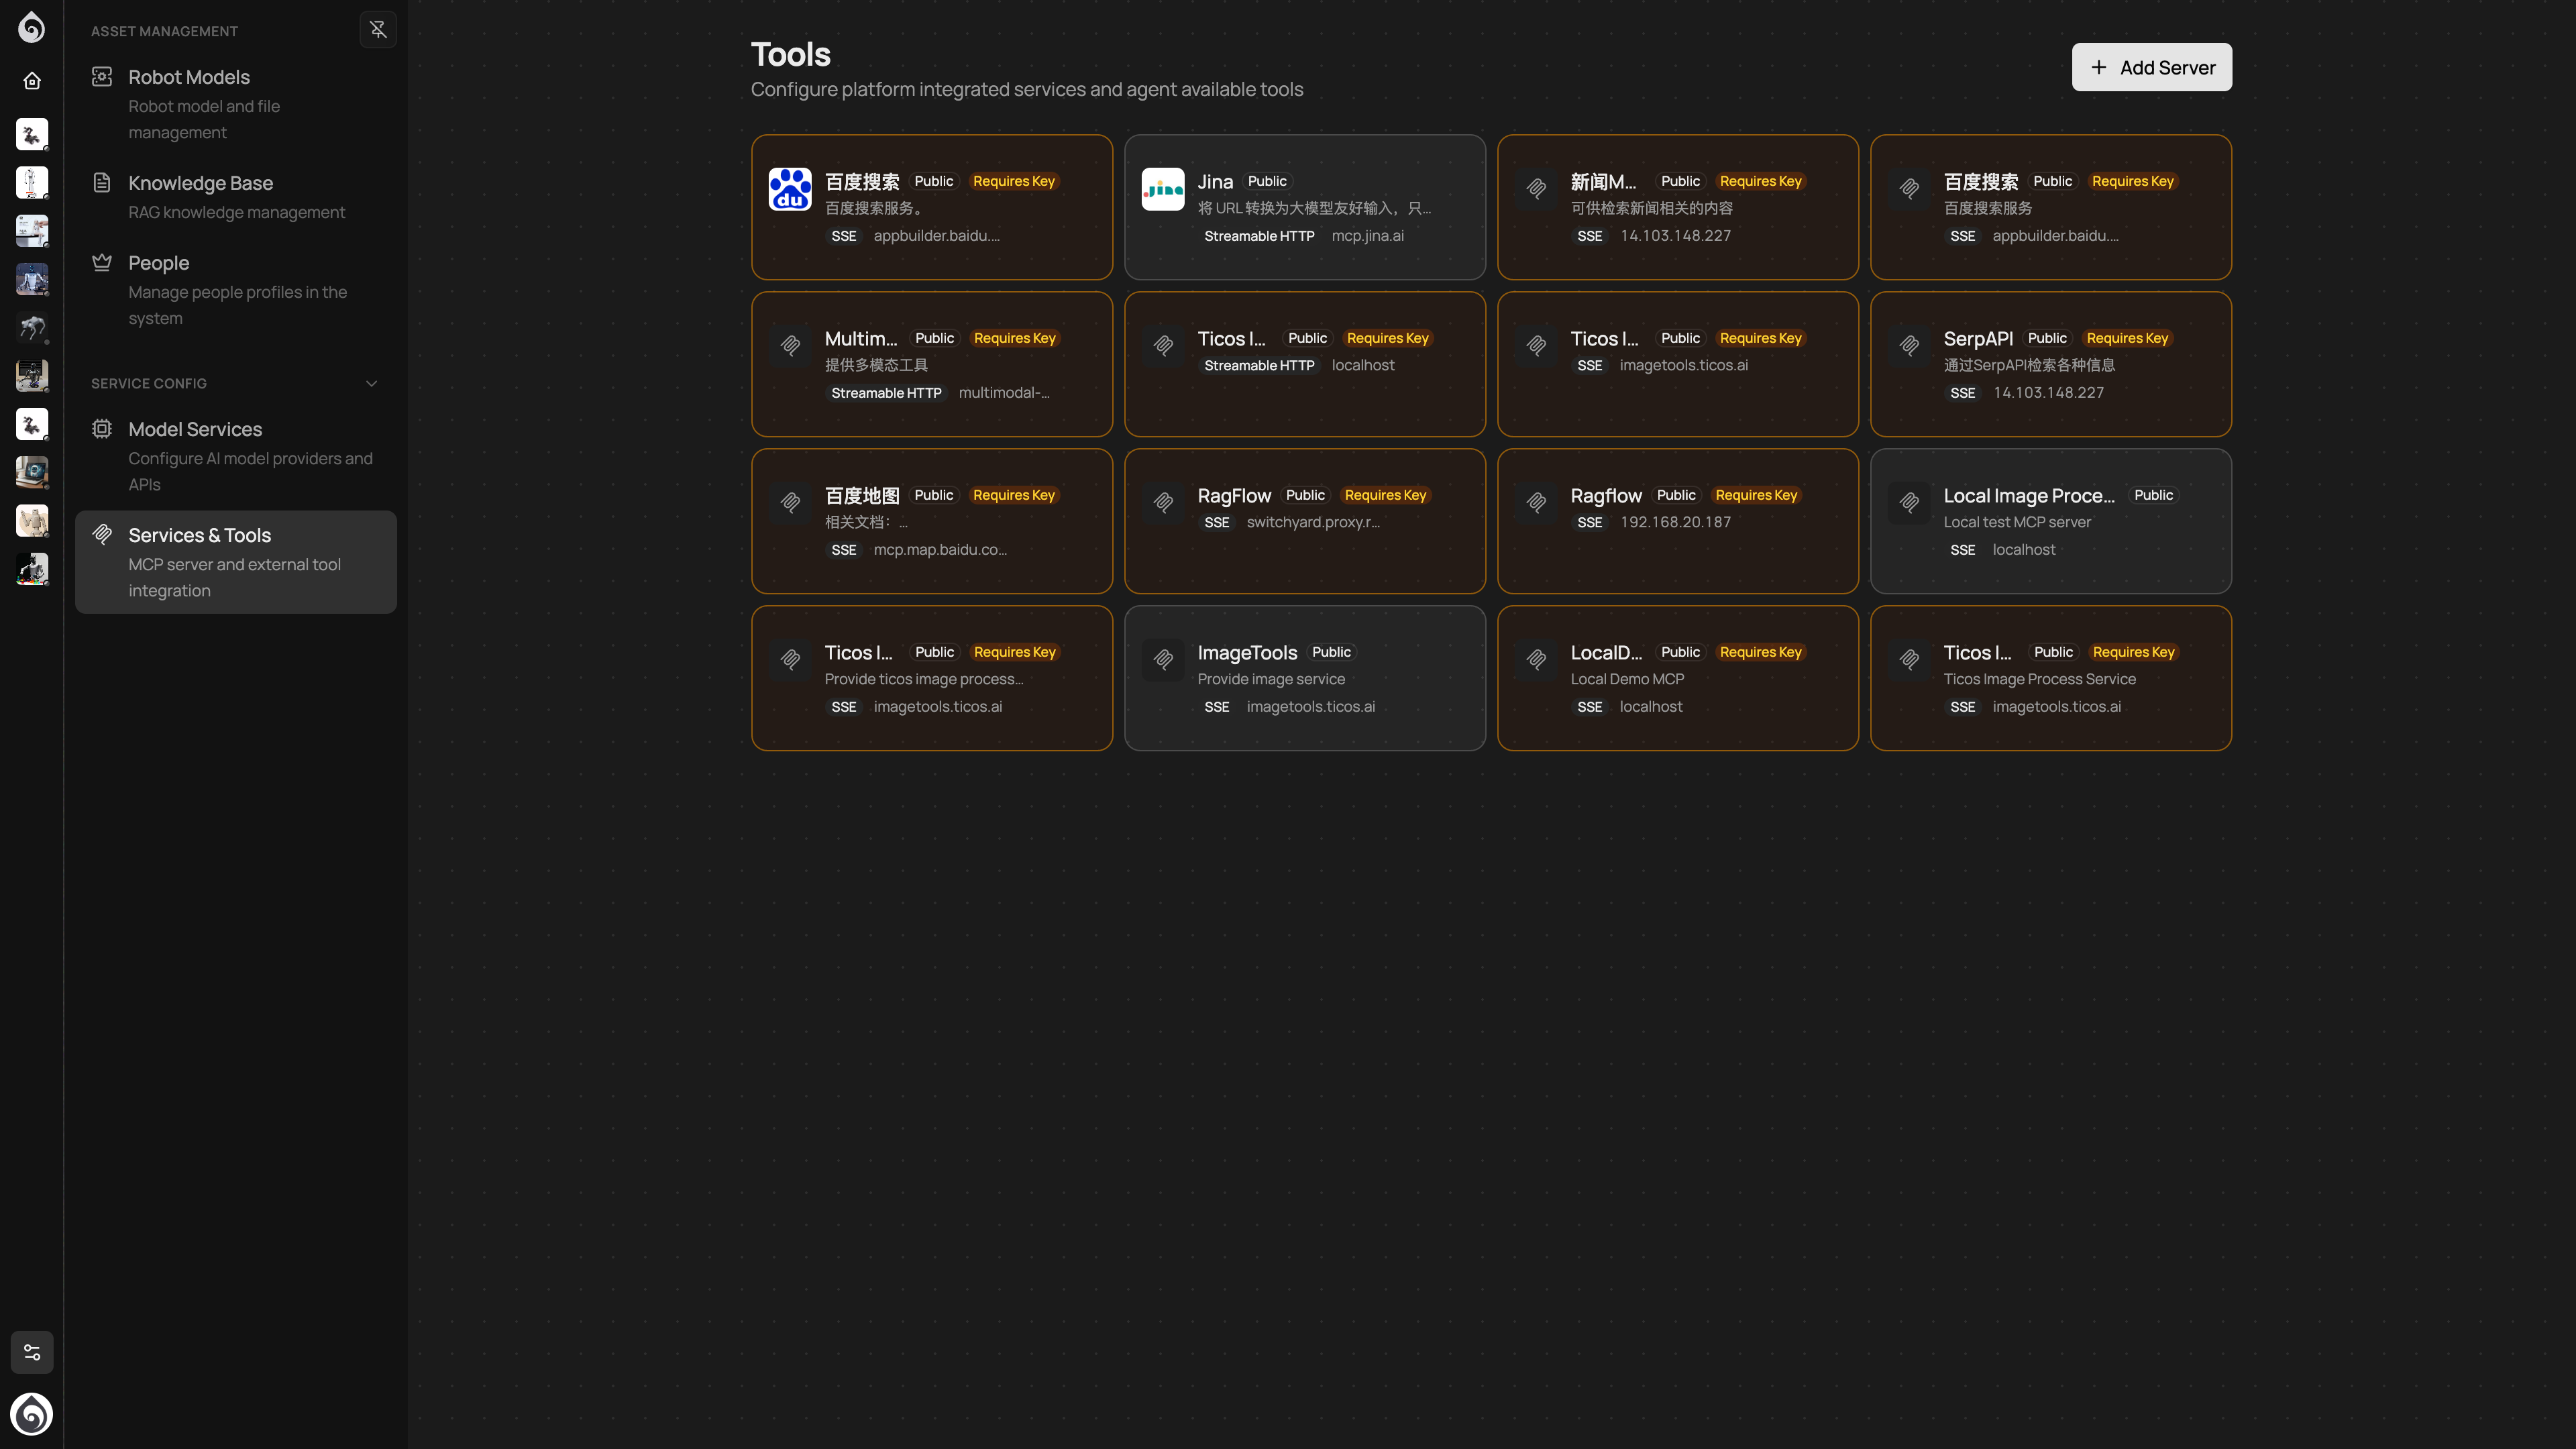2576x1449 pixels.
Task: Click the sliders settings icon at bottom left
Action: tap(32, 1352)
